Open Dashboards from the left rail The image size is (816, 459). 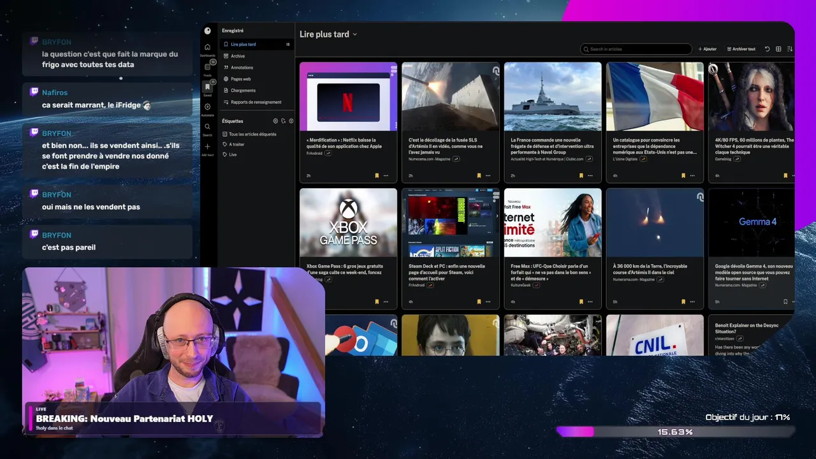click(207, 48)
